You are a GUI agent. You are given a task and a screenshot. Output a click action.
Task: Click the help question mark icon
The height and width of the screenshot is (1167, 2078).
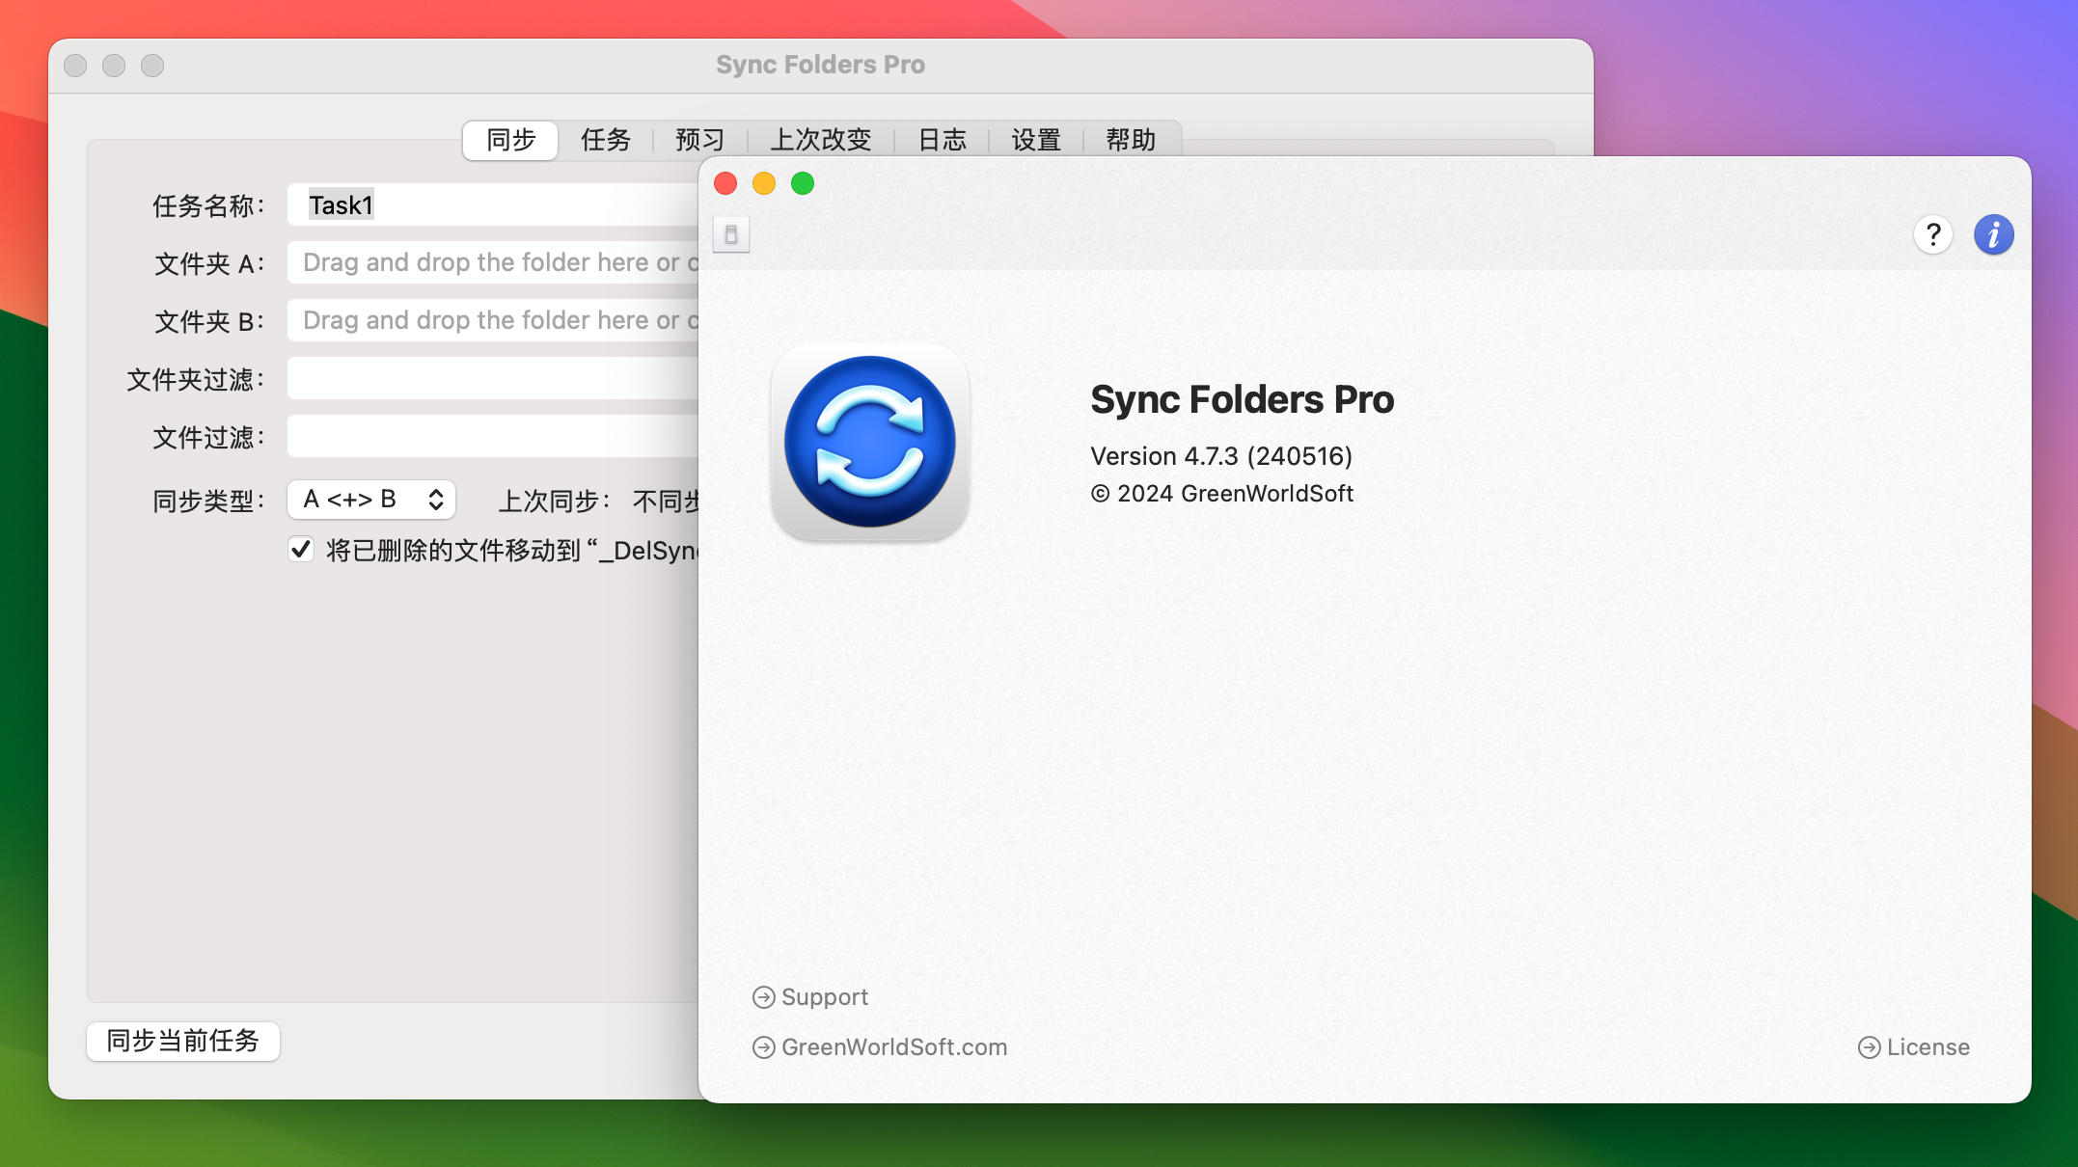(1932, 234)
